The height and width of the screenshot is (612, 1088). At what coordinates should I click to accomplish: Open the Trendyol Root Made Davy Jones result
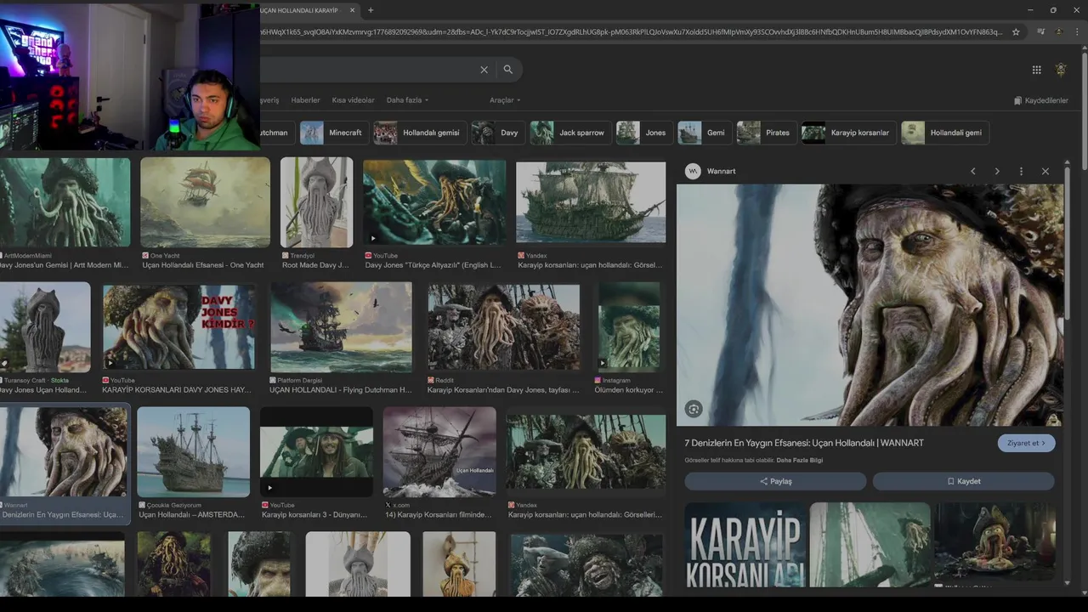point(316,202)
